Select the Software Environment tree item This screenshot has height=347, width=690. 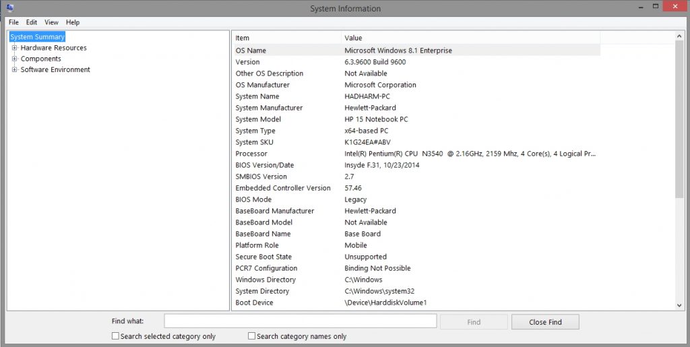coord(55,69)
